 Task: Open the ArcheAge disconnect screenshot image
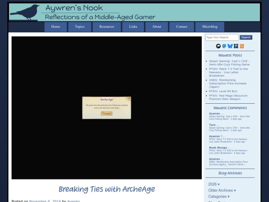point(107,108)
